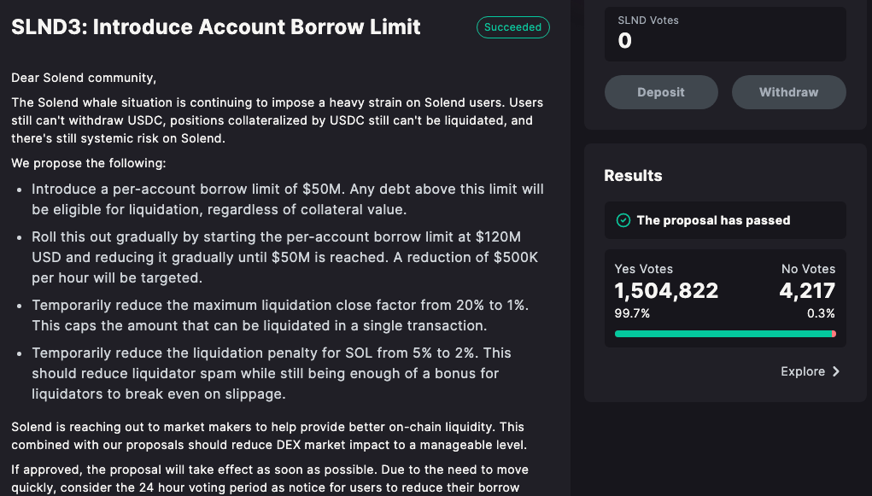The height and width of the screenshot is (496, 872).
Task: Click the green checkmark icon in Results
Action: [x=623, y=220]
